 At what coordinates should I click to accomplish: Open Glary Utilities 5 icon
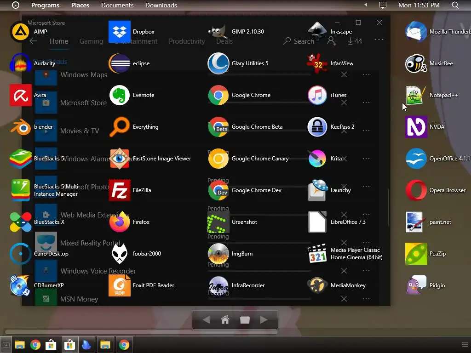click(218, 63)
